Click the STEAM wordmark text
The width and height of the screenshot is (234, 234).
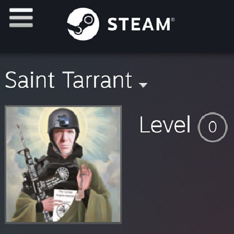point(139,24)
